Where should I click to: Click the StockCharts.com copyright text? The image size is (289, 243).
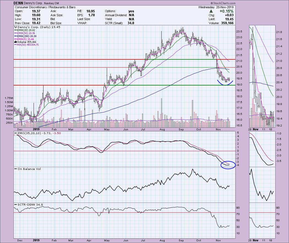click(223, 3)
